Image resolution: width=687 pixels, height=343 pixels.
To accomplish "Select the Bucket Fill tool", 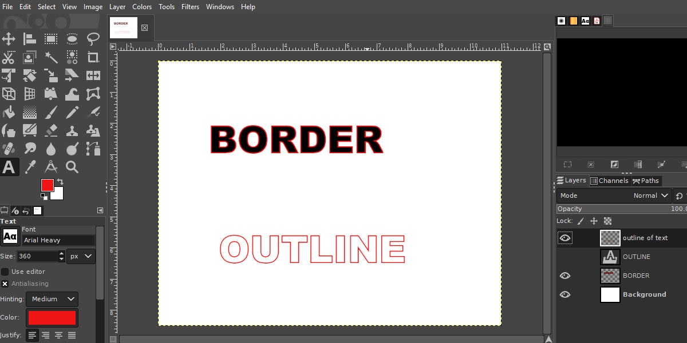I will point(9,112).
